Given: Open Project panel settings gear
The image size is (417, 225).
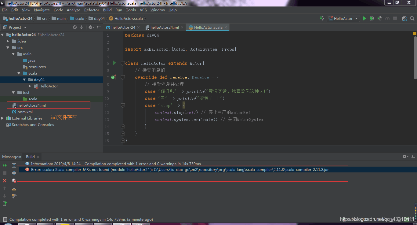Looking at the screenshot, I should 91,27.
